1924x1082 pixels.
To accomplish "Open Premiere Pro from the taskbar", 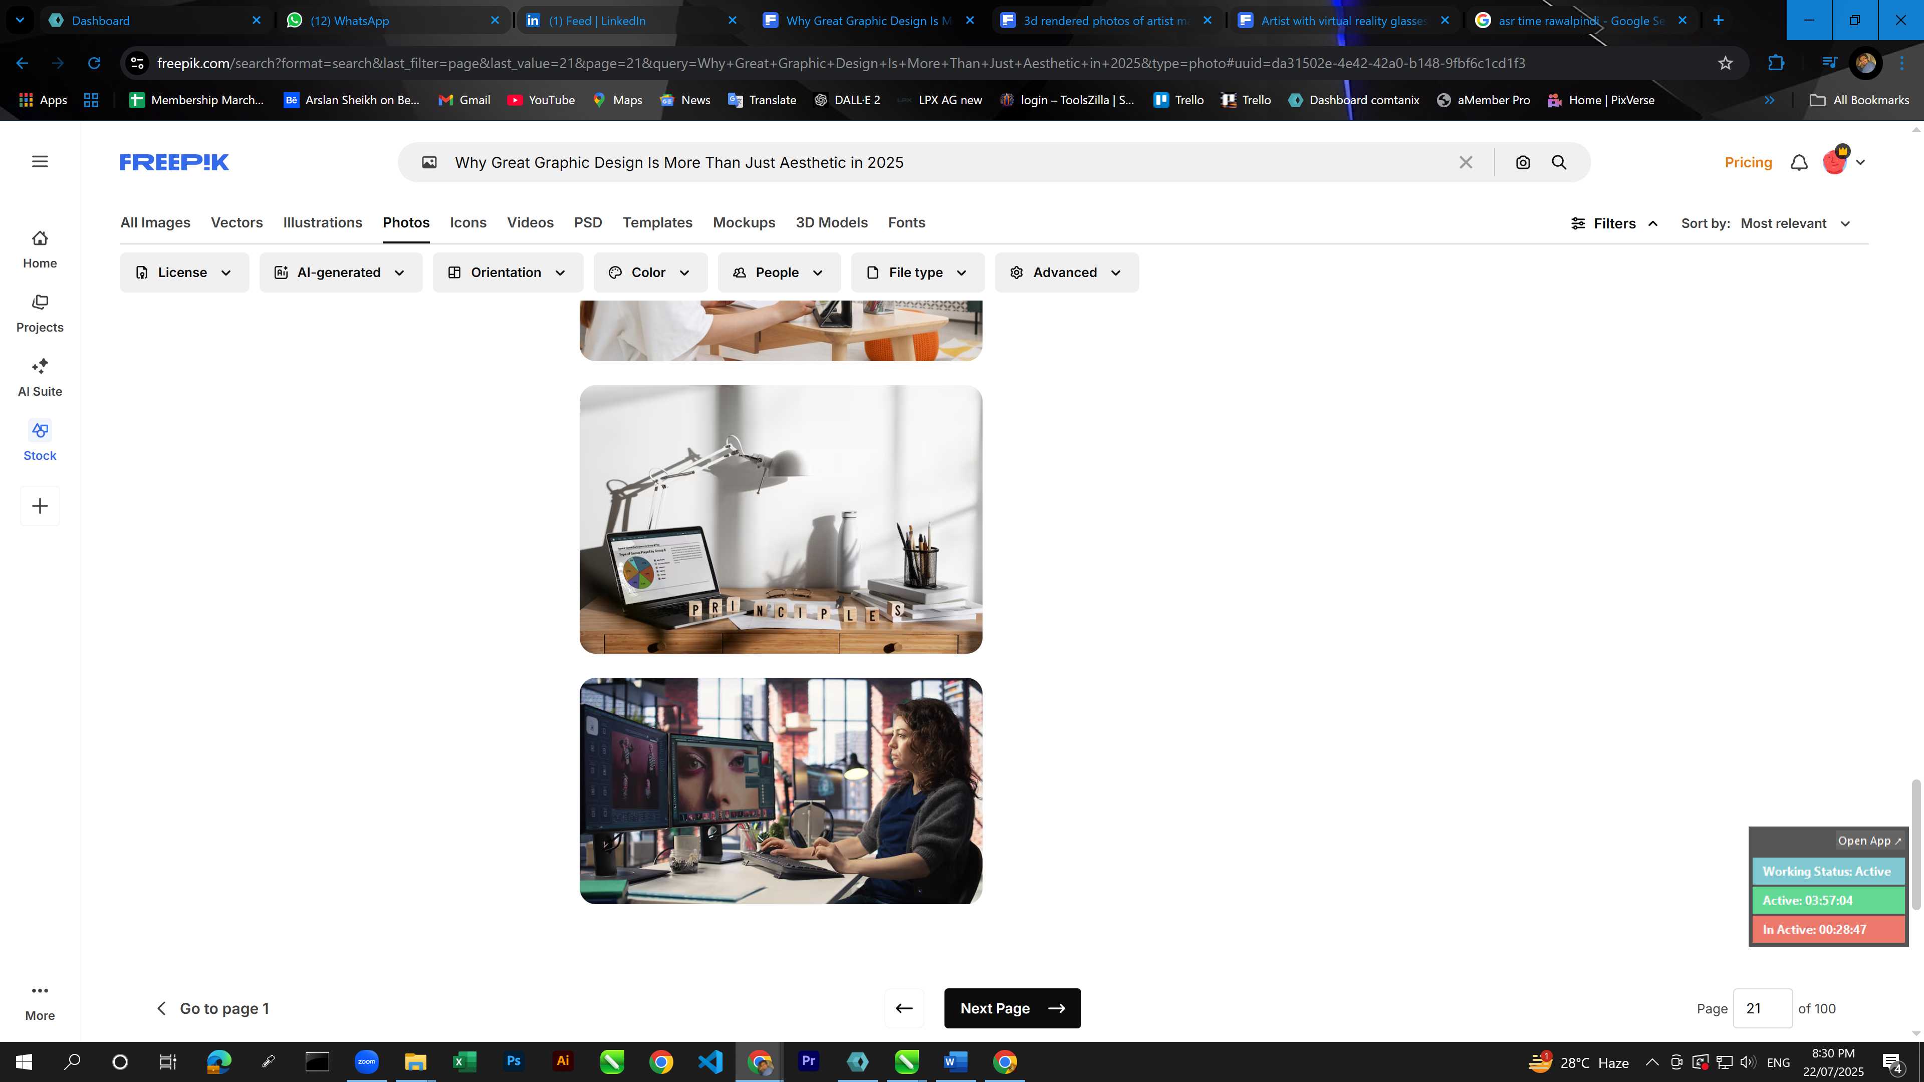I will [808, 1061].
